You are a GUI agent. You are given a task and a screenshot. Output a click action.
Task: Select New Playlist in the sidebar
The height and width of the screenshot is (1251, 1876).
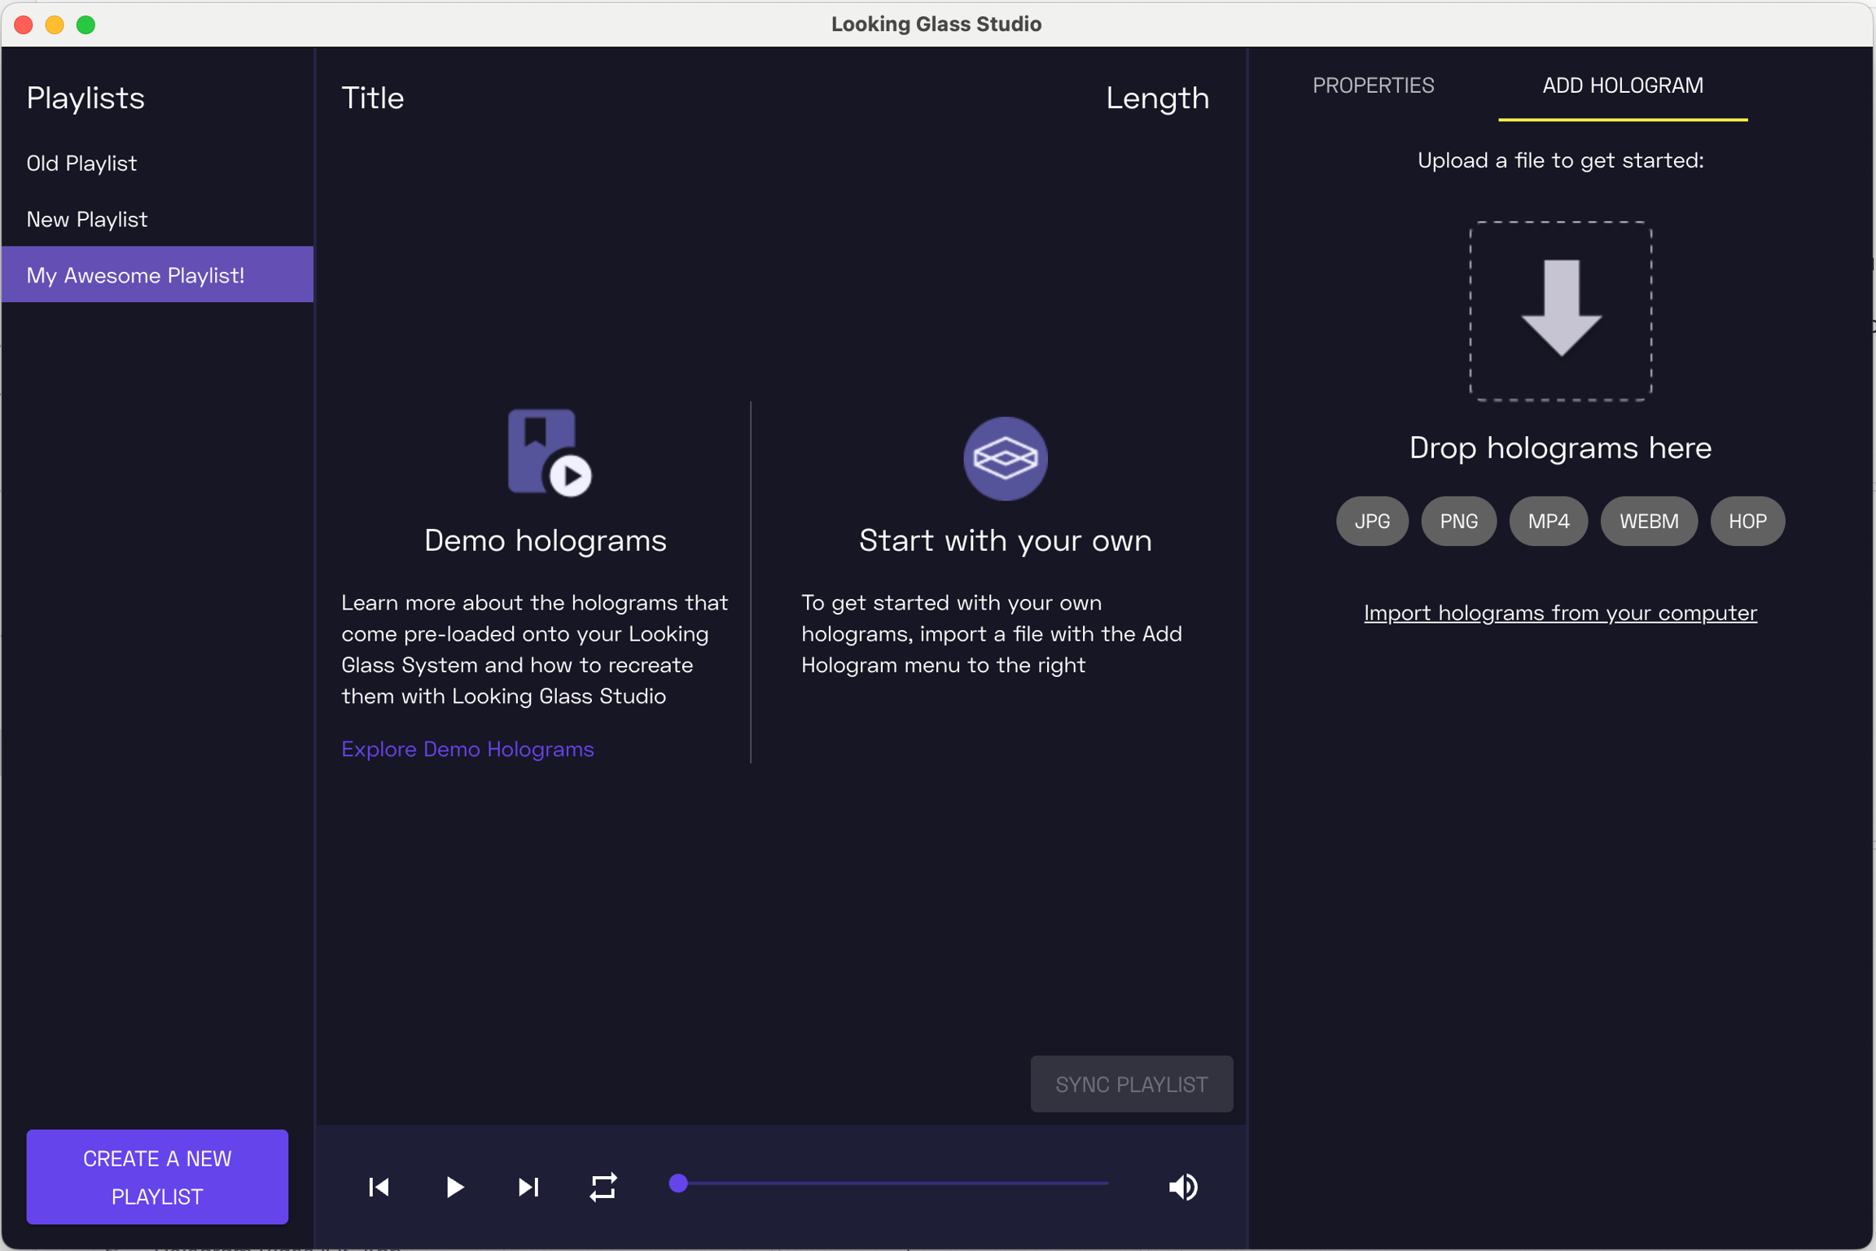pyautogui.click(x=87, y=219)
